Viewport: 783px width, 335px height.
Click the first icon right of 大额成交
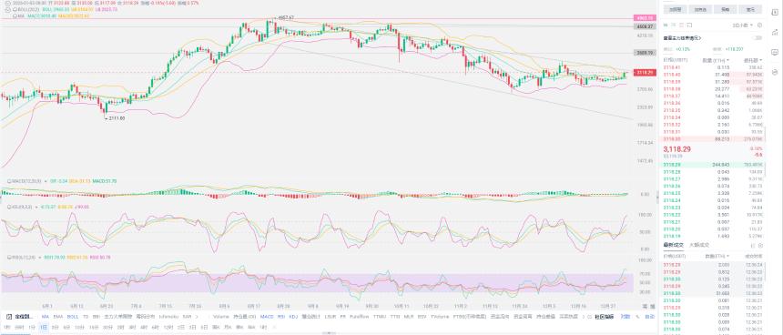tap(754, 245)
